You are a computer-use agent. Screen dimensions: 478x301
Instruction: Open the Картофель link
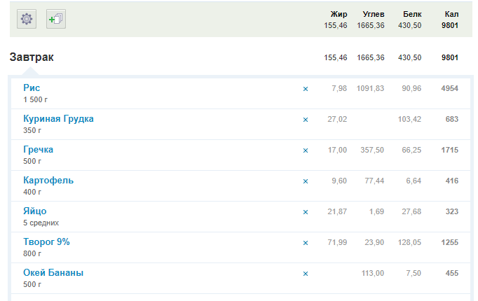pyautogui.click(x=48, y=181)
